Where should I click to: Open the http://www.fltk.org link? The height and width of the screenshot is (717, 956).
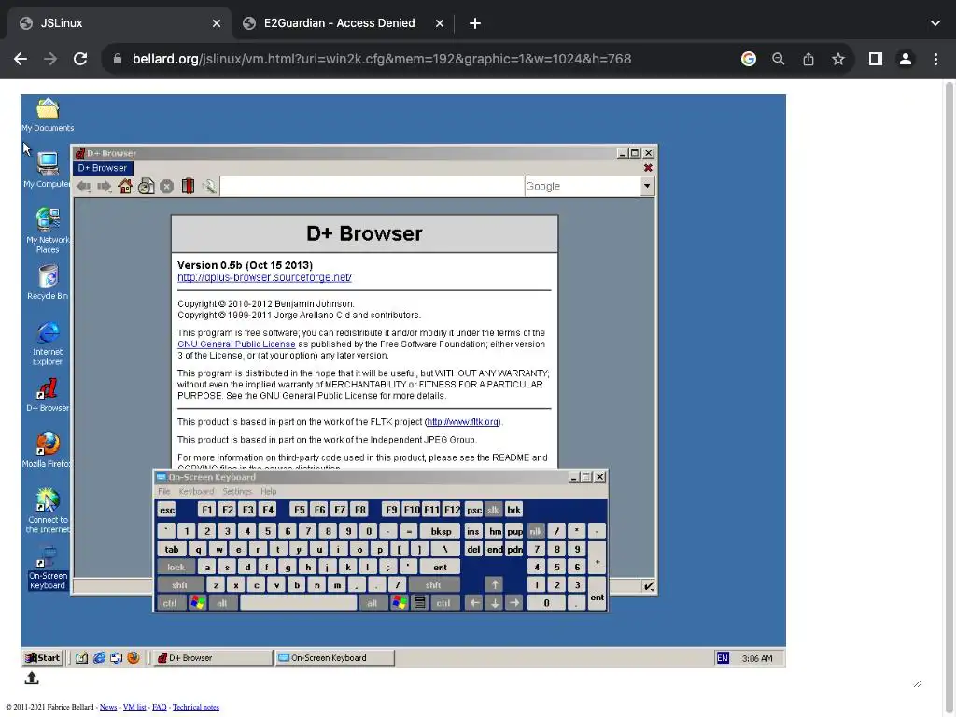(x=463, y=422)
